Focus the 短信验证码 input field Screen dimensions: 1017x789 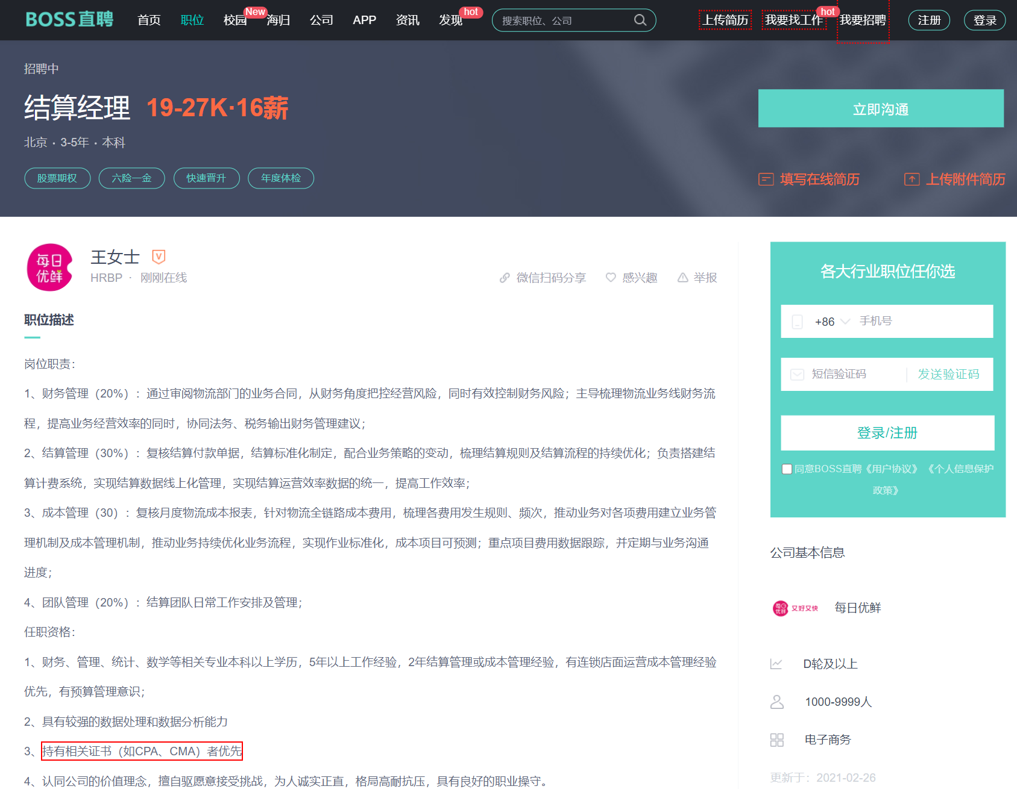click(x=856, y=375)
